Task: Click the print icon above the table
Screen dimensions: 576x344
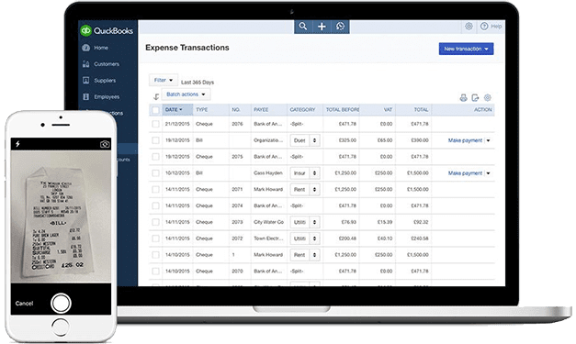Action: (464, 97)
